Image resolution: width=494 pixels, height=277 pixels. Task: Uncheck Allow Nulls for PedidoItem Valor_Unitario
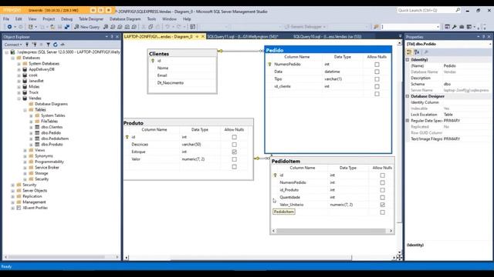[382, 205]
